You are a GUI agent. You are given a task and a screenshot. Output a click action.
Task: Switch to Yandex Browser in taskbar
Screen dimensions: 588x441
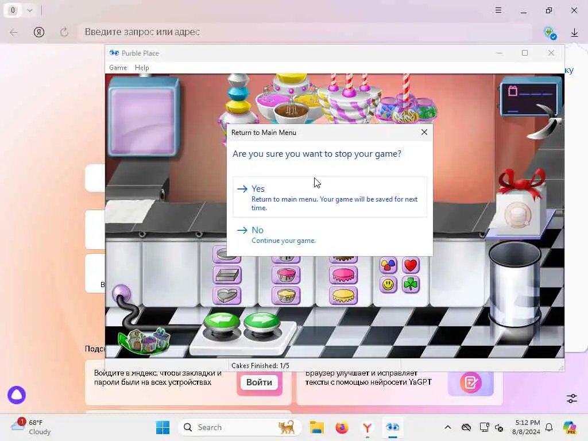coord(367,427)
